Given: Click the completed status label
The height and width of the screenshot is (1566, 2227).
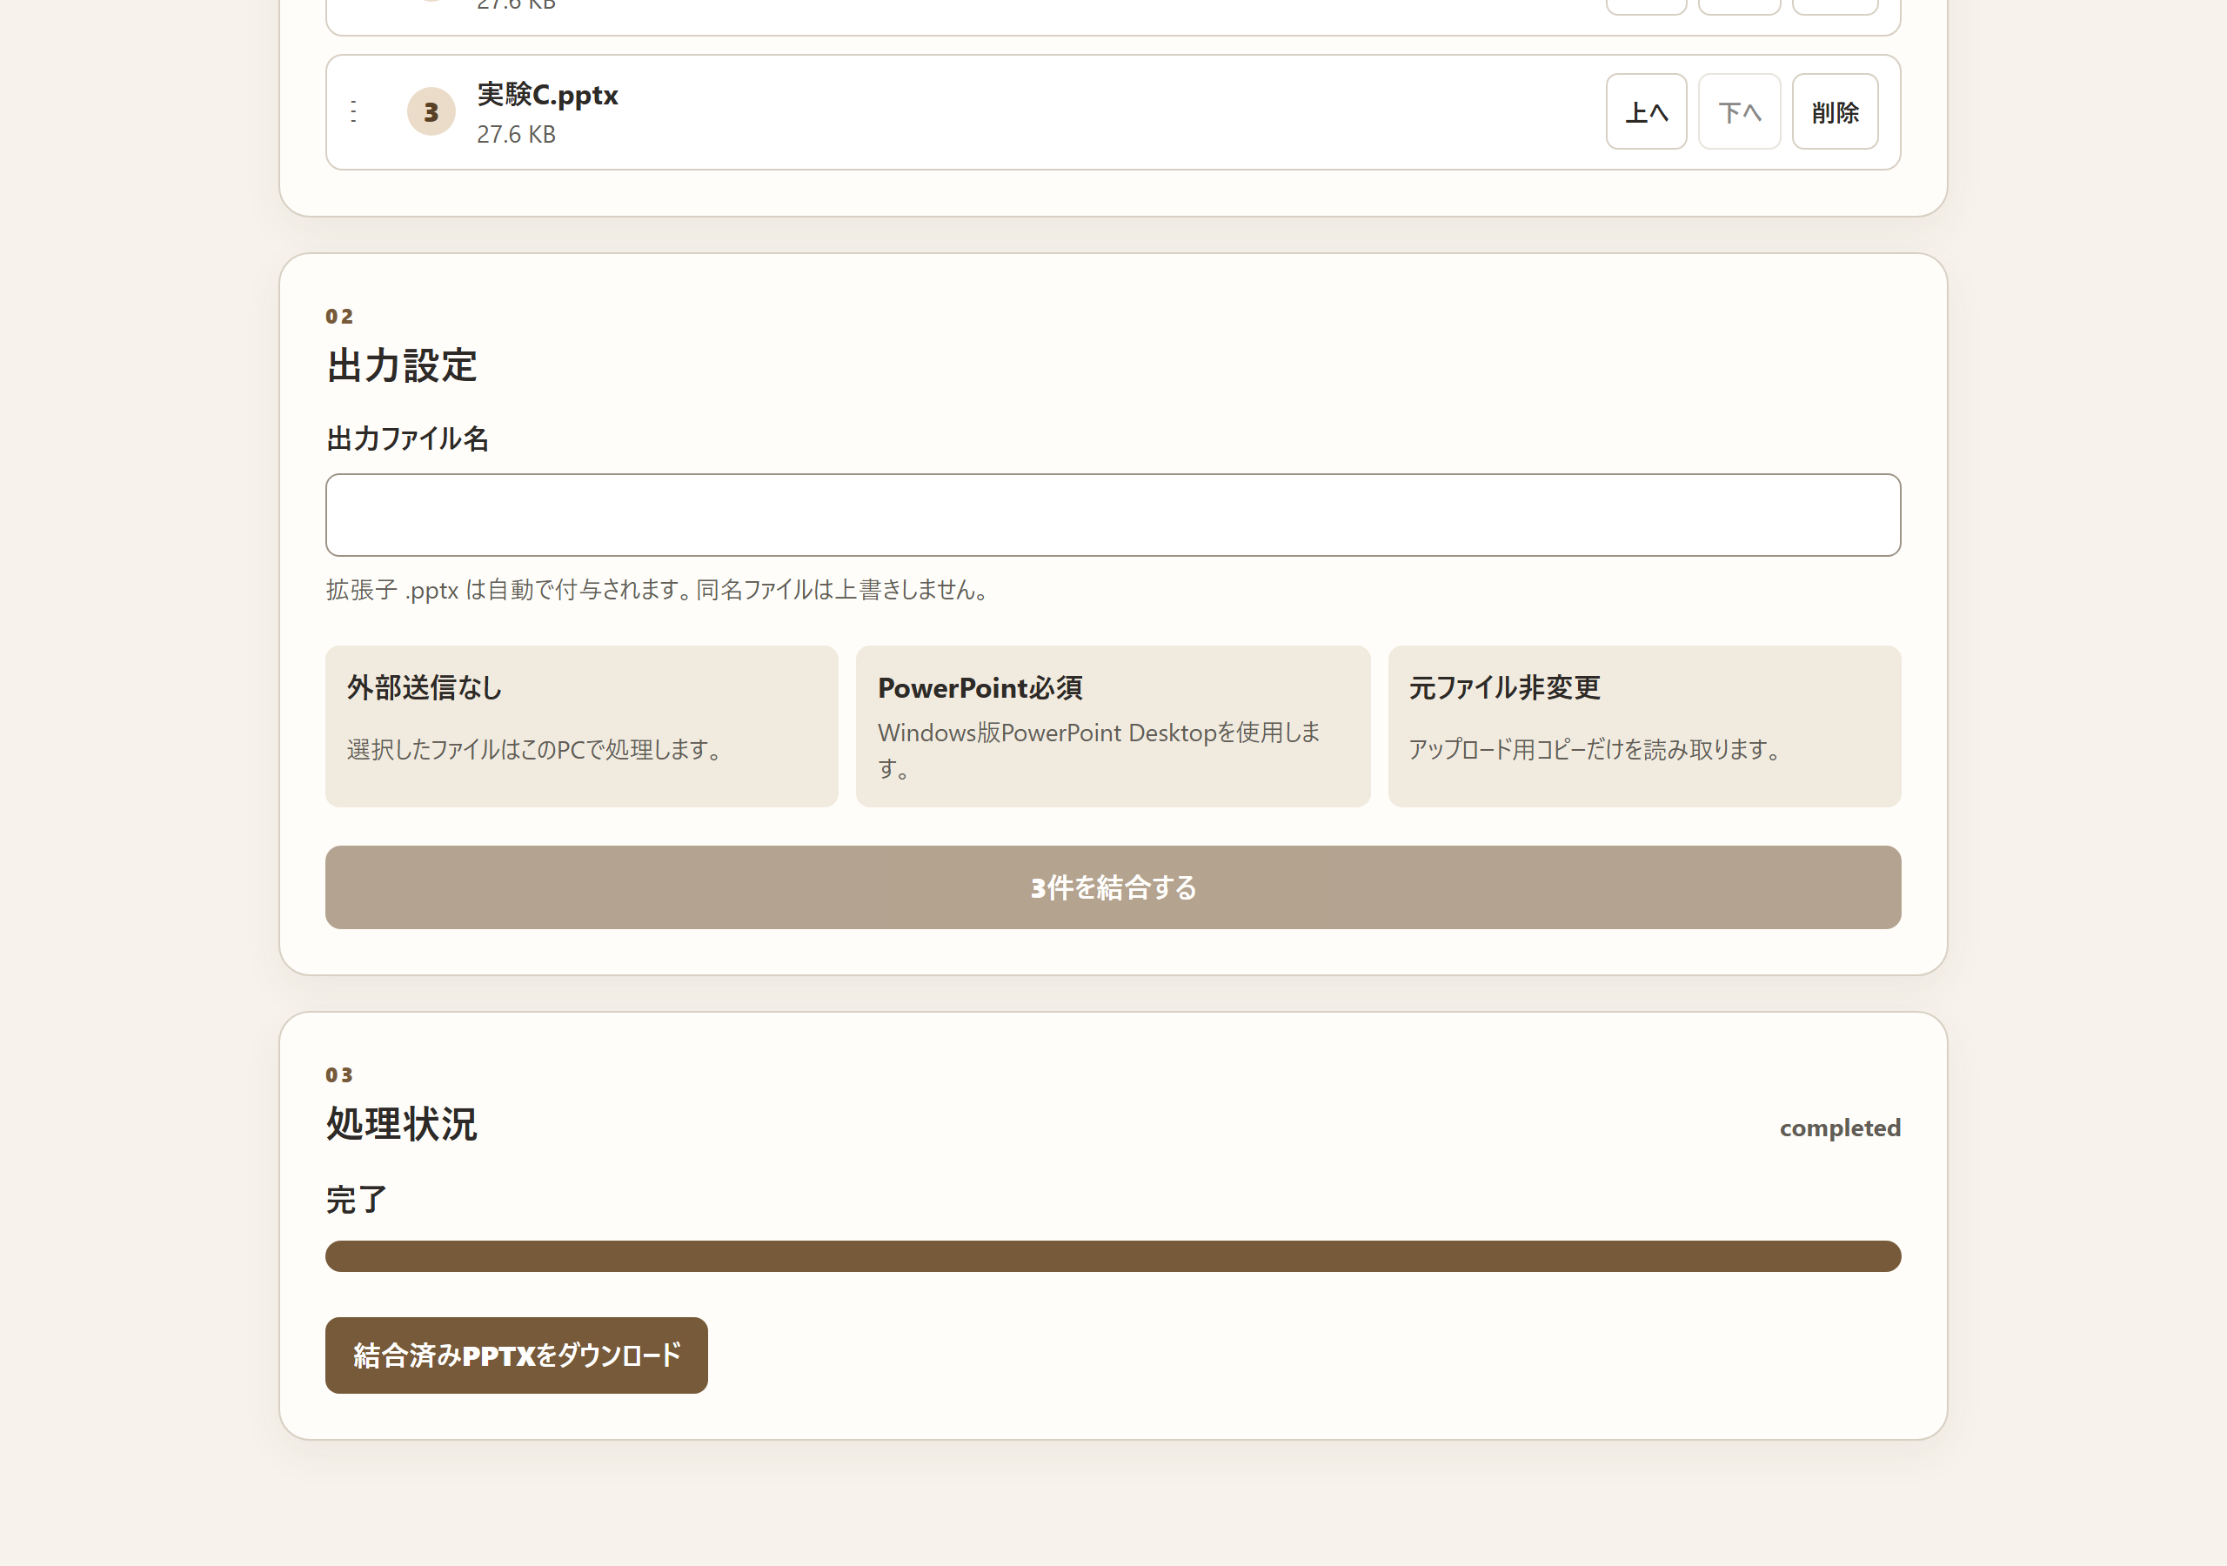Looking at the screenshot, I should click(x=1840, y=1128).
